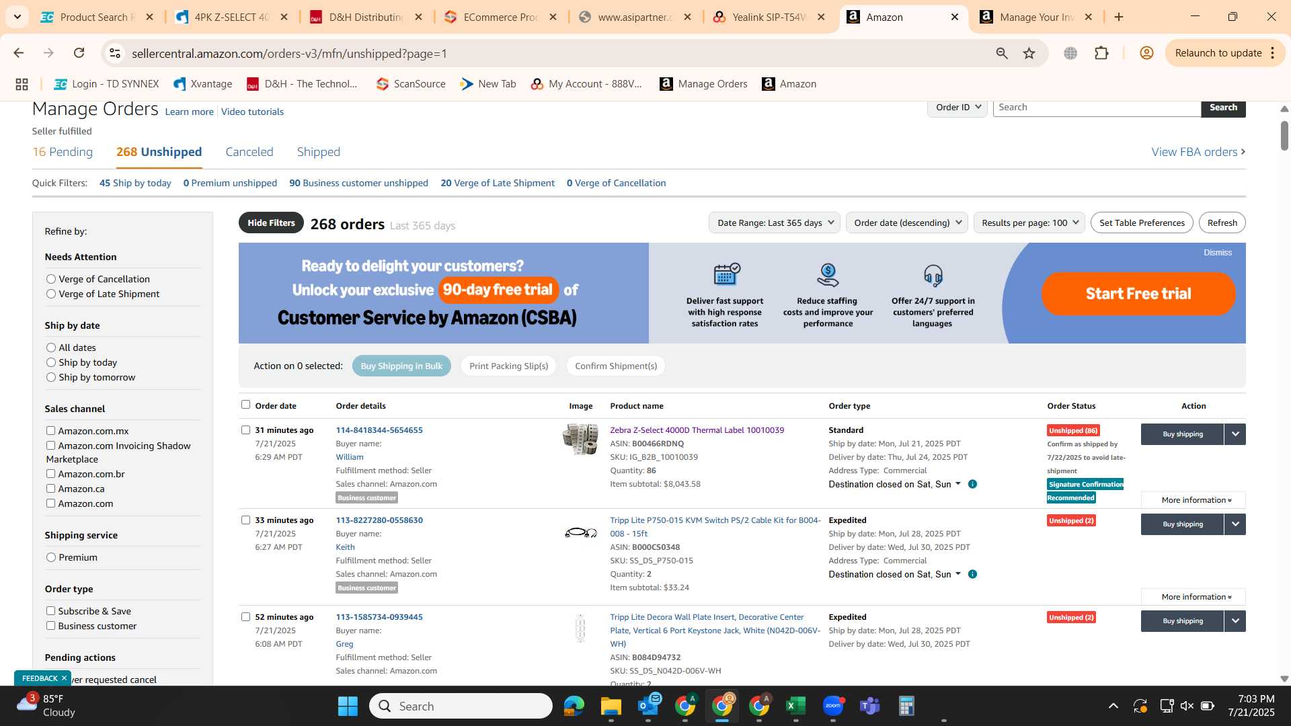Image resolution: width=1291 pixels, height=726 pixels.
Task: Open Zebra label product thumbnail
Action: pos(580,440)
